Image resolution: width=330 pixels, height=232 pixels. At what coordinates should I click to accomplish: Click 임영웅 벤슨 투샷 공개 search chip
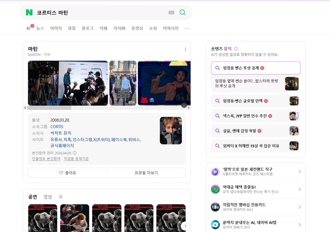[256, 68]
